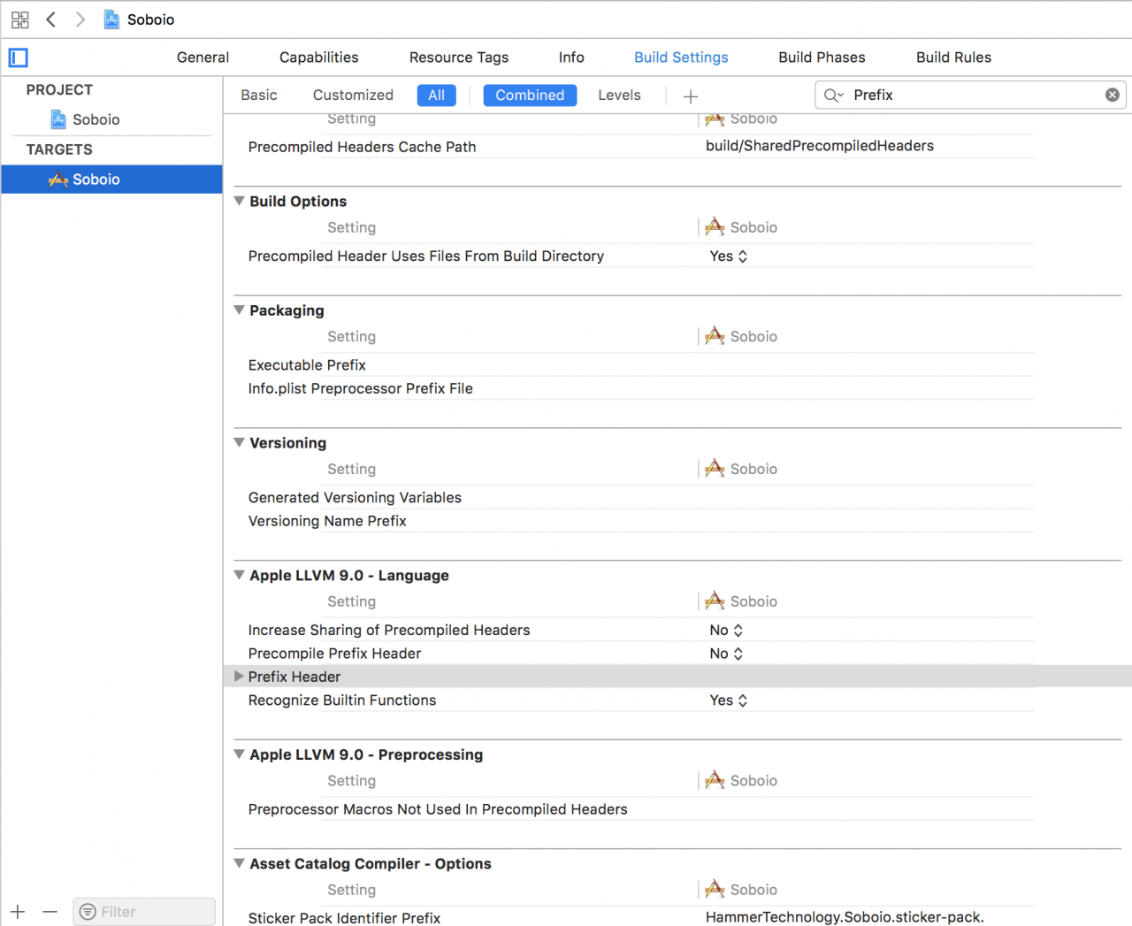1132x926 pixels.
Task: Show Customized build settings
Action: (x=353, y=95)
